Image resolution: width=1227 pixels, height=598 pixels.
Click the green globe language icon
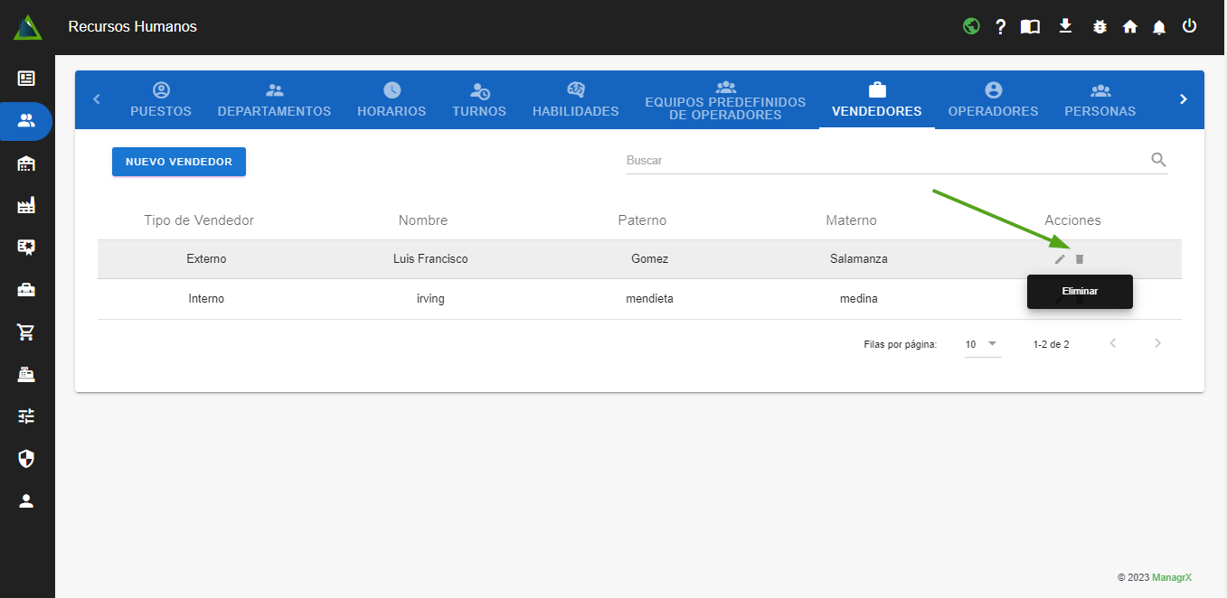[x=971, y=26]
